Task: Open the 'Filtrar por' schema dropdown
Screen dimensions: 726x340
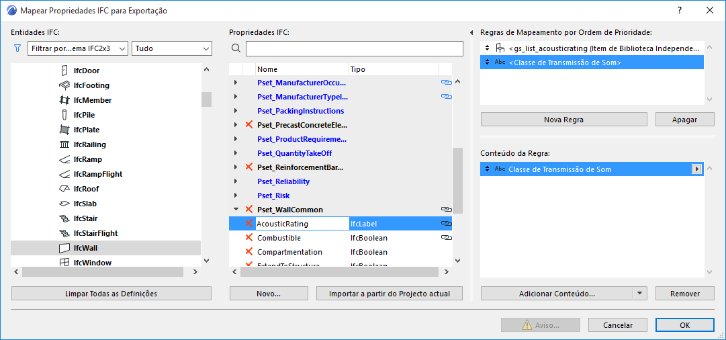Action: tap(78, 48)
